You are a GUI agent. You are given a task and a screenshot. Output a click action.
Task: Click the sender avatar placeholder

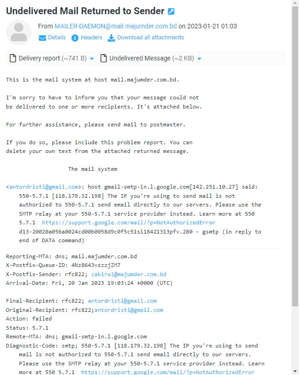[19, 33]
